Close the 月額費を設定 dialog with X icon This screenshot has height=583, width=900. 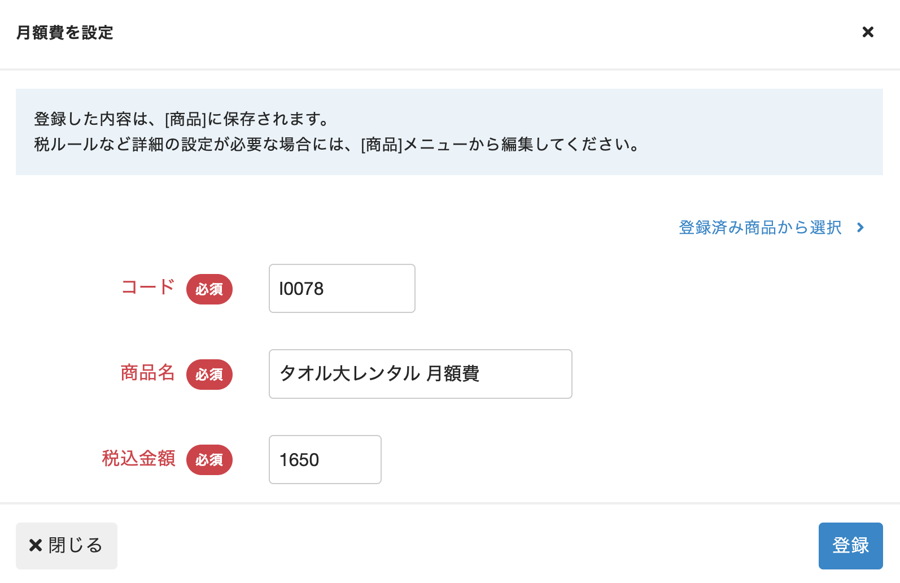tap(868, 32)
